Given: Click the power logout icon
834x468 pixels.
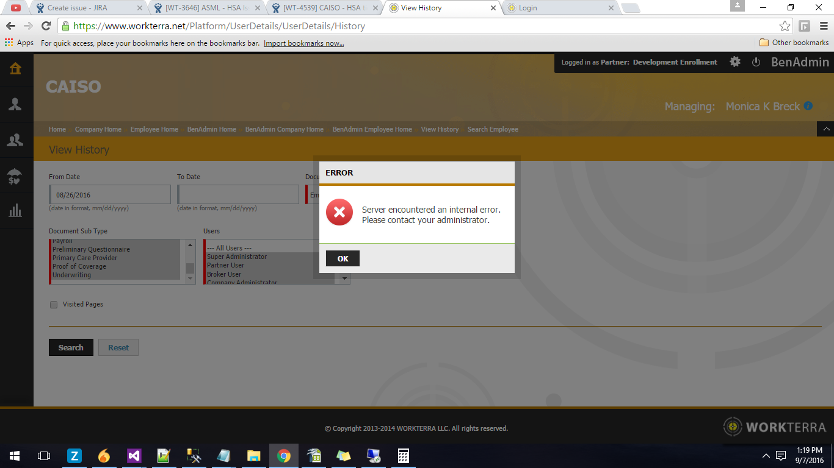Looking at the screenshot, I should (x=756, y=62).
